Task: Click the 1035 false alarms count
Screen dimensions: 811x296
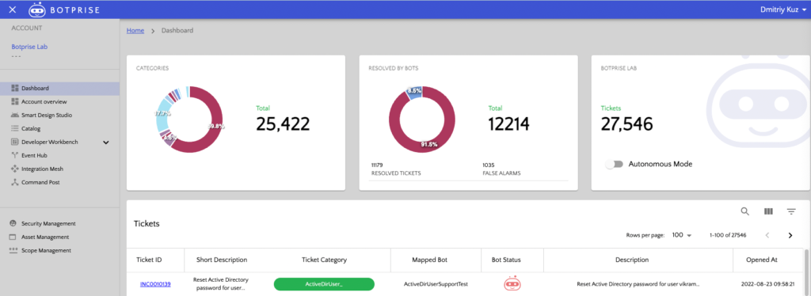Action: point(488,165)
